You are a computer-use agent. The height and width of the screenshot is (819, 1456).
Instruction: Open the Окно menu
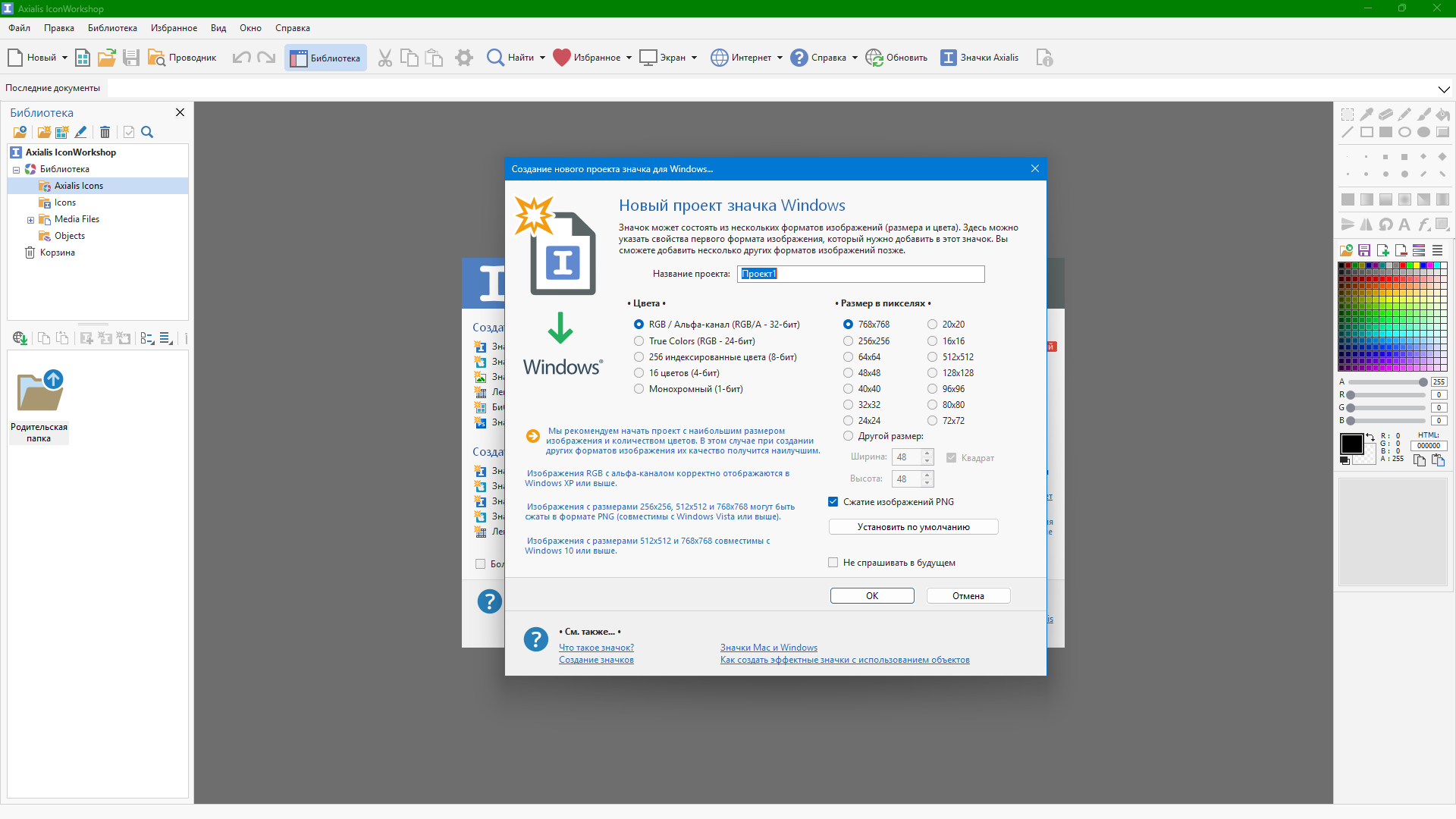point(250,28)
